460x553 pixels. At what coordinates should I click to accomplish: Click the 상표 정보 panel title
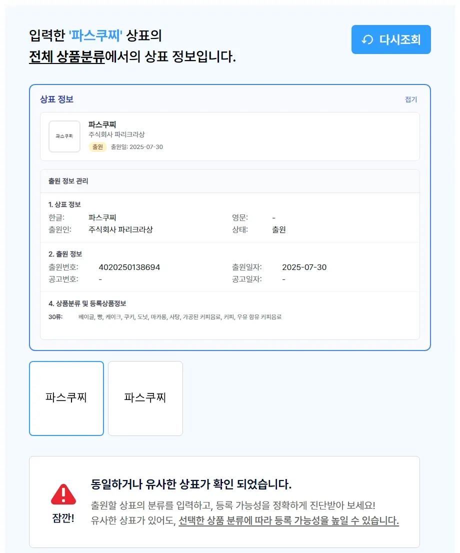click(x=56, y=99)
